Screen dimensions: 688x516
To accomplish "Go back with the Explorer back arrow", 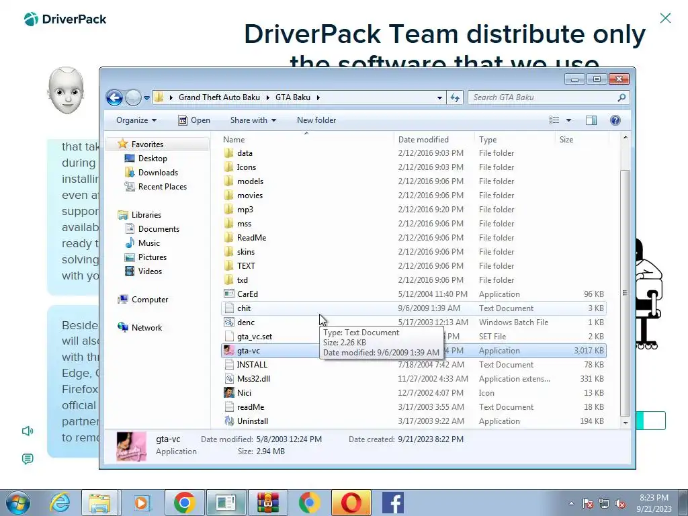I will (114, 97).
